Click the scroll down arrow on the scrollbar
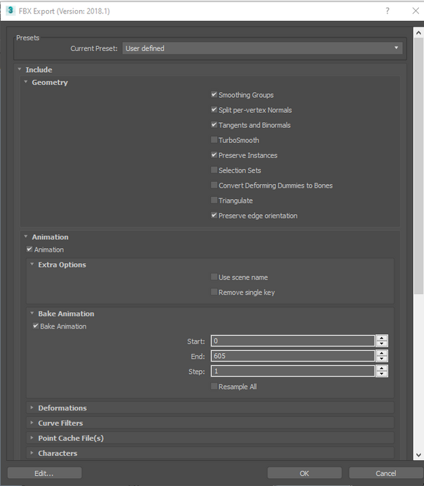The height and width of the screenshot is (486, 424). coord(418,454)
